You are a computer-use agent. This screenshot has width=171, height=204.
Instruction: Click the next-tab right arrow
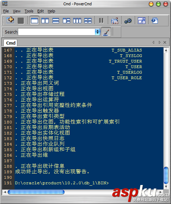160,43
